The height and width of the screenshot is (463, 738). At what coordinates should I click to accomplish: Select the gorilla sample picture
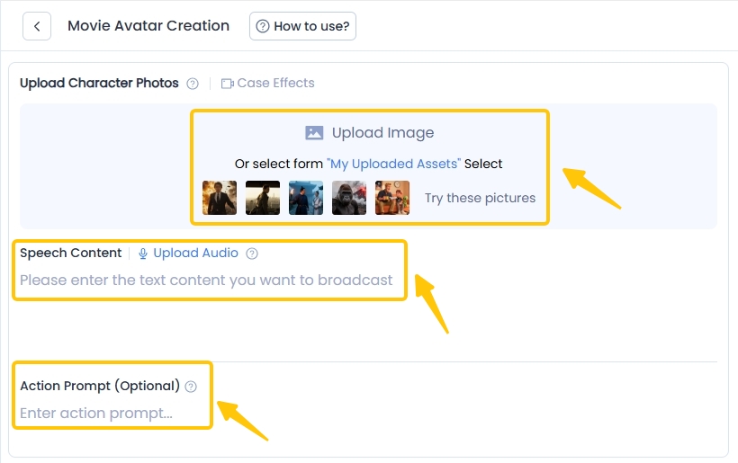click(x=349, y=198)
